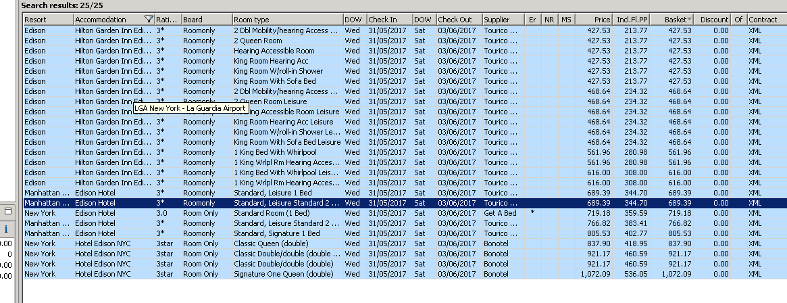Sort by the Supplier column header
The height and width of the screenshot is (303, 787).
[x=503, y=20]
